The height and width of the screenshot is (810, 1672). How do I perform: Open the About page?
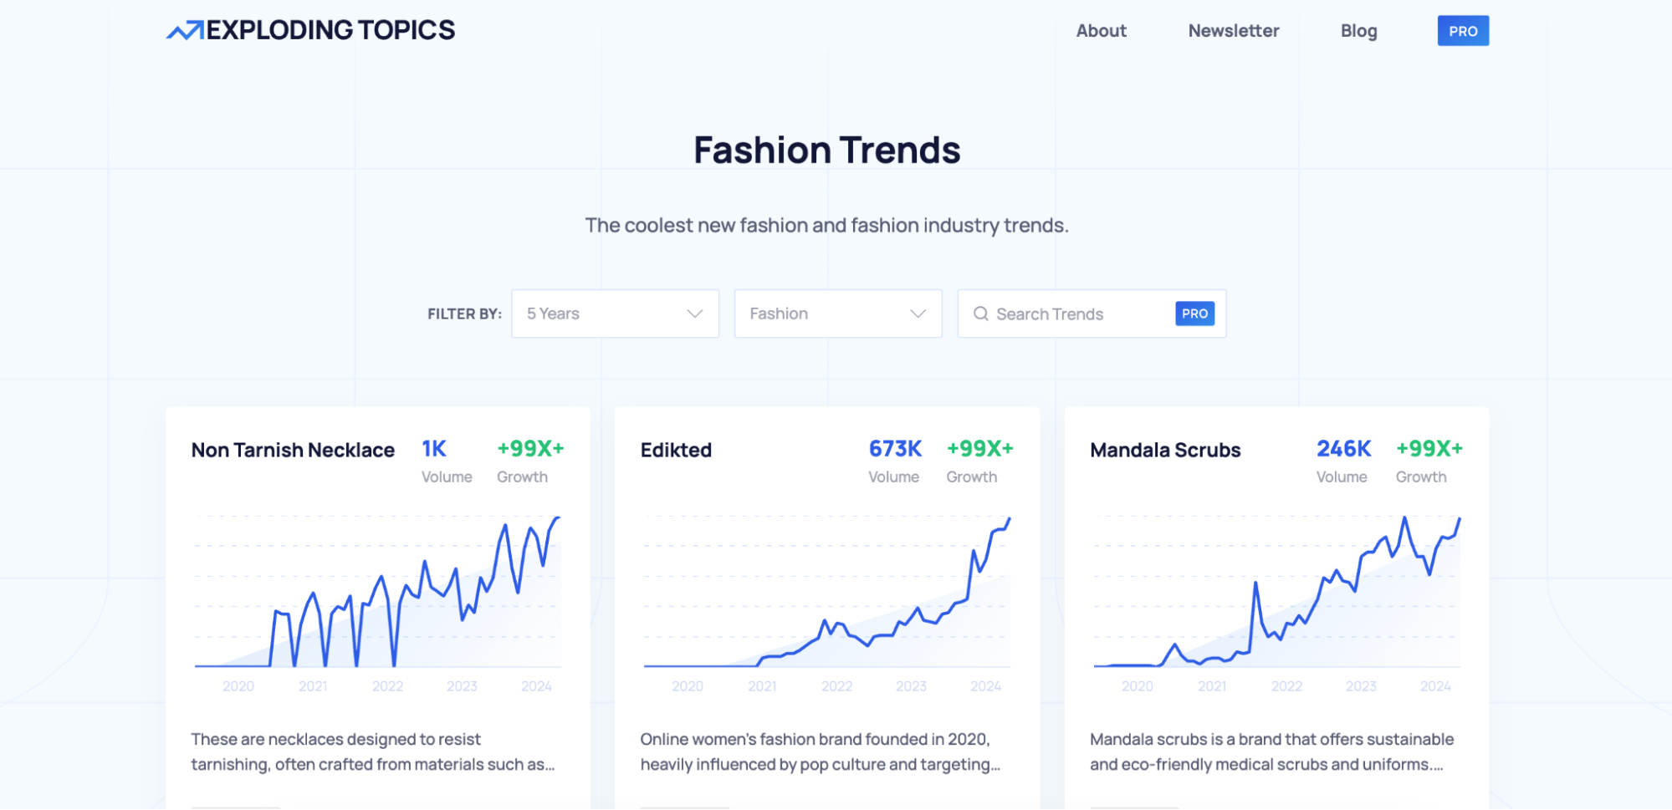tap(1101, 31)
